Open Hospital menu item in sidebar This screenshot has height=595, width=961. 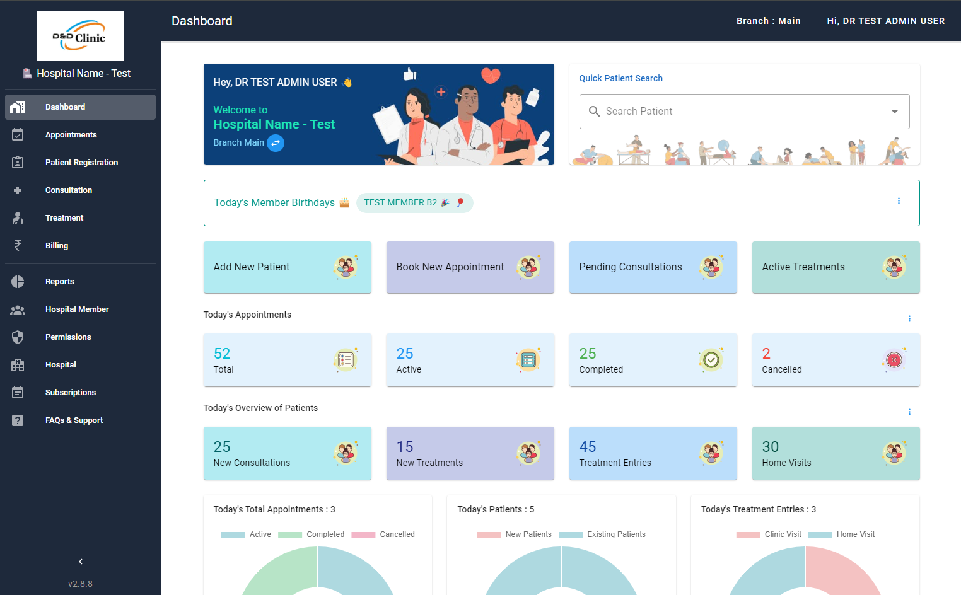80,365
